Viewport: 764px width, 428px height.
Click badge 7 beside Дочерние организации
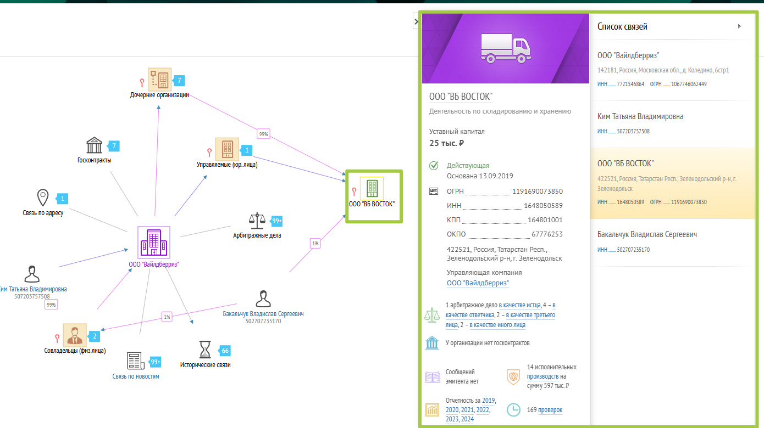179,81
